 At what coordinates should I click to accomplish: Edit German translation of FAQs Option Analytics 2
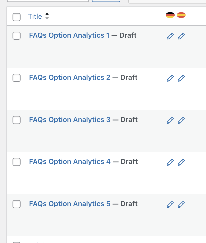click(170, 78)
